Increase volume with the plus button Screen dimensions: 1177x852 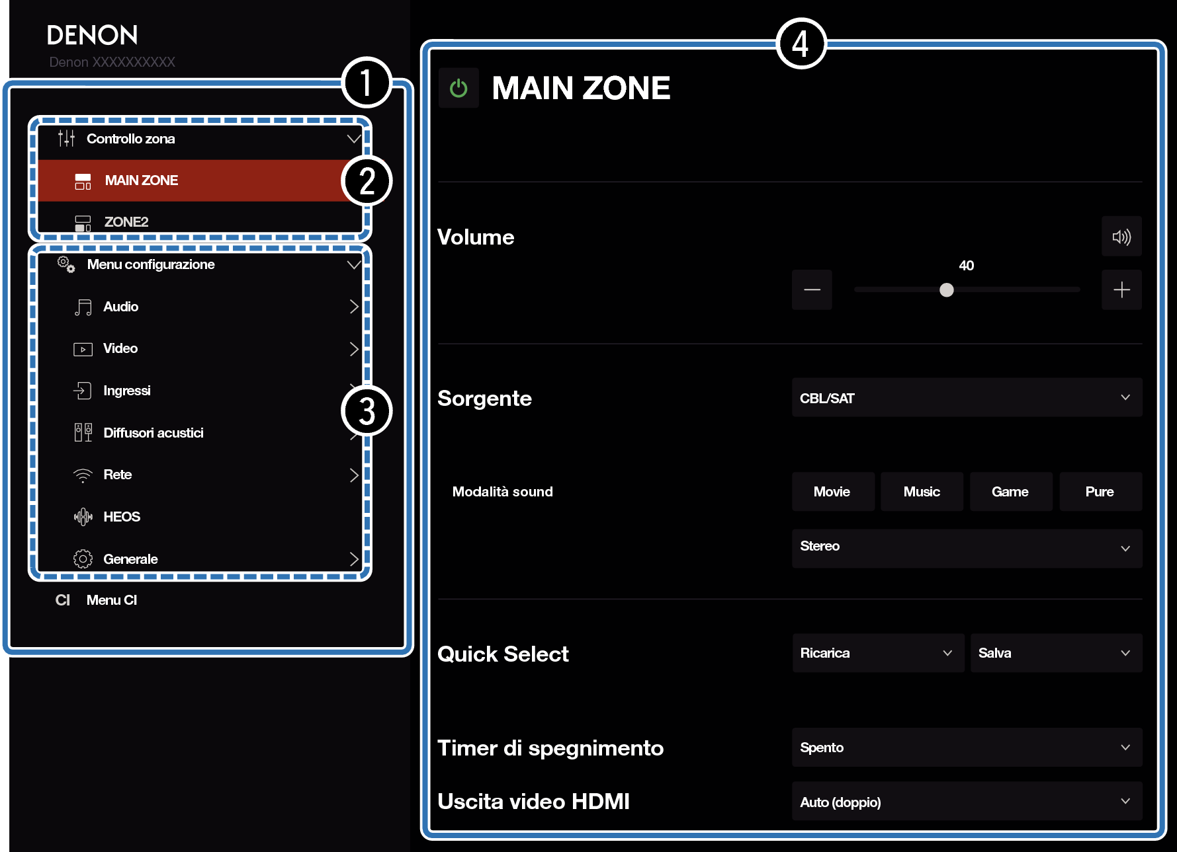click(1121, 290)
